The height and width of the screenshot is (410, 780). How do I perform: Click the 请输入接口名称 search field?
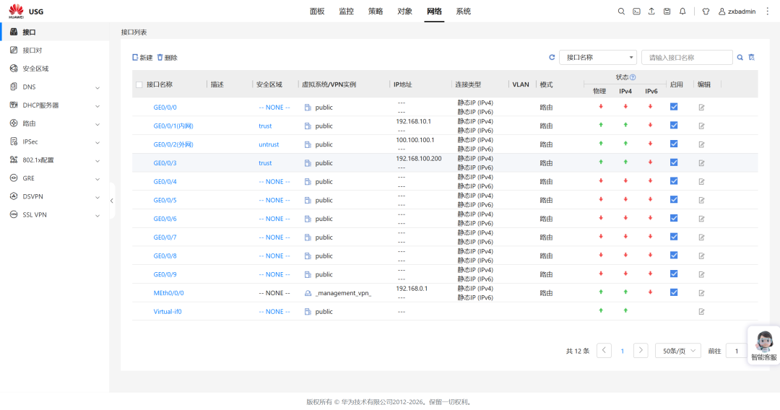687,57
